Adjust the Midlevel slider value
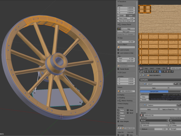The image size is (181, 136). (x=154, y=129)
